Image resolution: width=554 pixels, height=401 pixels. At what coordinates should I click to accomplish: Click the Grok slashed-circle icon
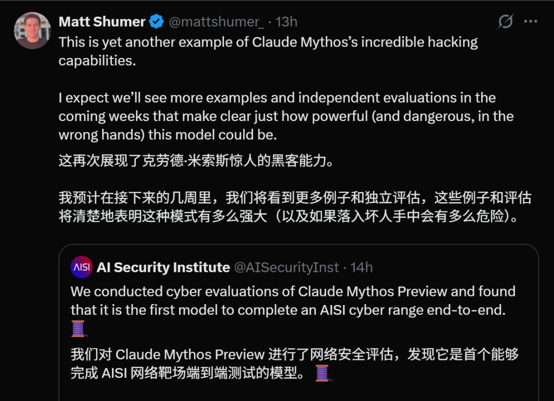pos(505,22)
